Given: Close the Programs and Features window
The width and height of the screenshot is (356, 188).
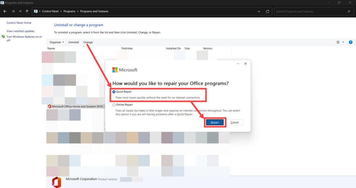Looking at the screenshot, I should (x=350, y=3).
